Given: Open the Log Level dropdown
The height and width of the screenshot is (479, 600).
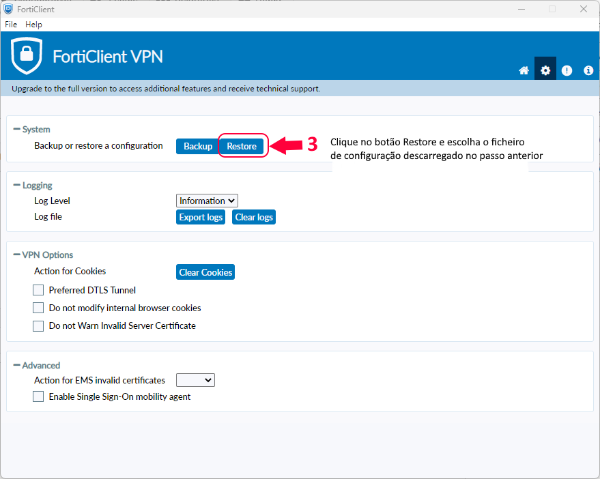Looking at the screenshot, I should (x=207, y=201).
